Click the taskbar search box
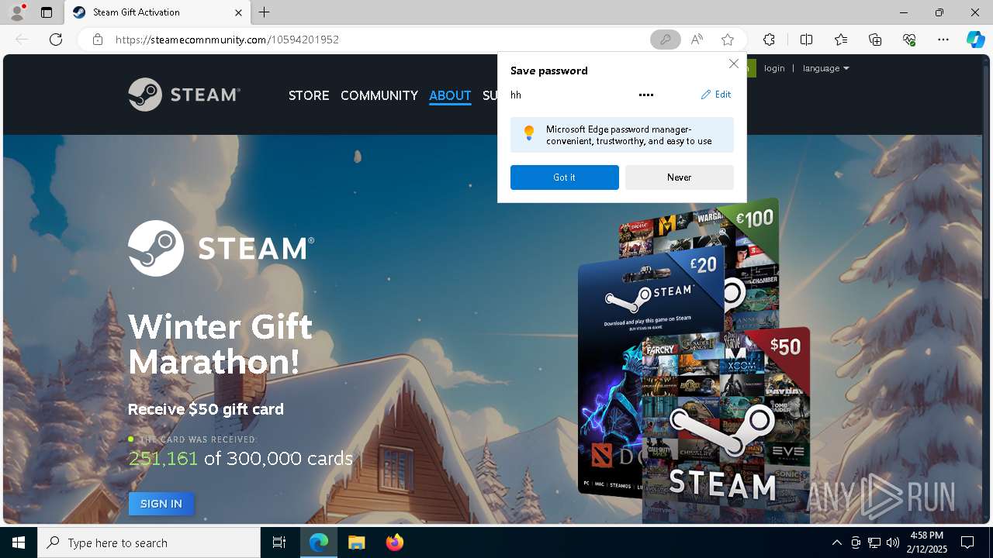This screenshot has width=993, height=558. click(x=149, y=542)
